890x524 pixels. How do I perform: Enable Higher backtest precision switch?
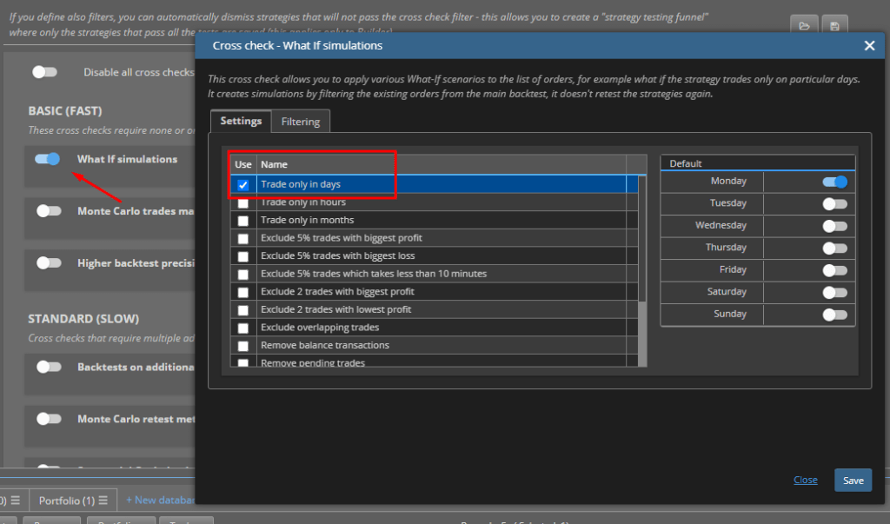pos(49,262)
